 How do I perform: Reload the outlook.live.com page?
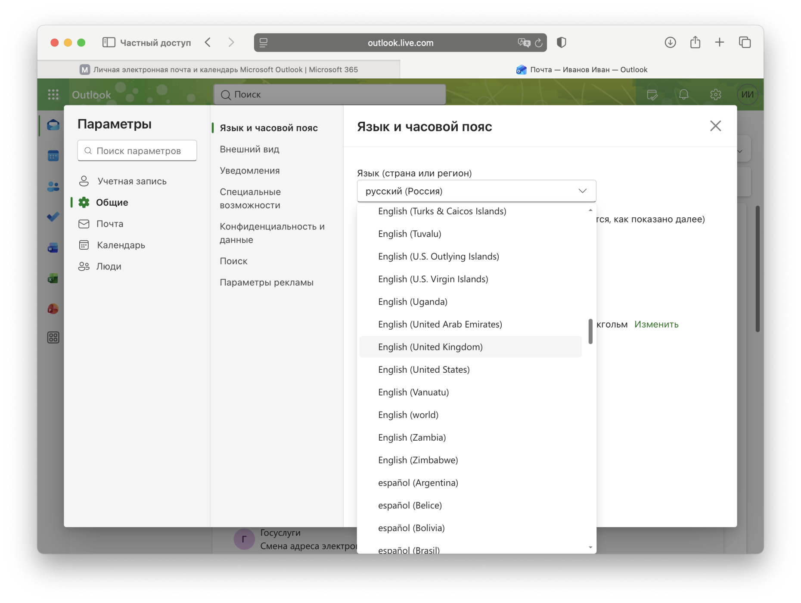(539, 43)
